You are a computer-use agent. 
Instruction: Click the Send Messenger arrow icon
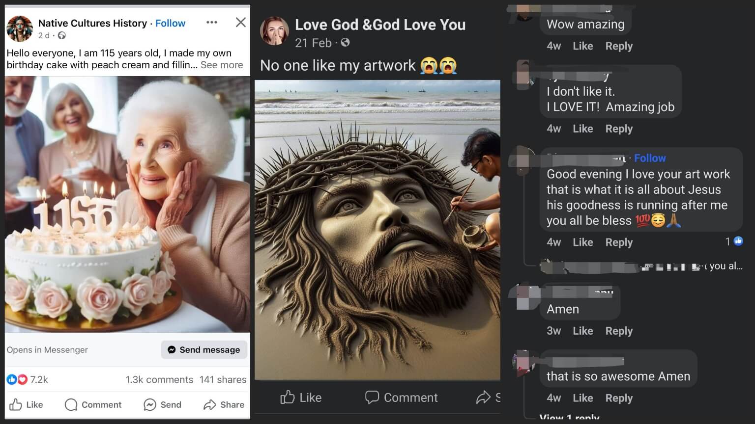(x=148, y=404)
